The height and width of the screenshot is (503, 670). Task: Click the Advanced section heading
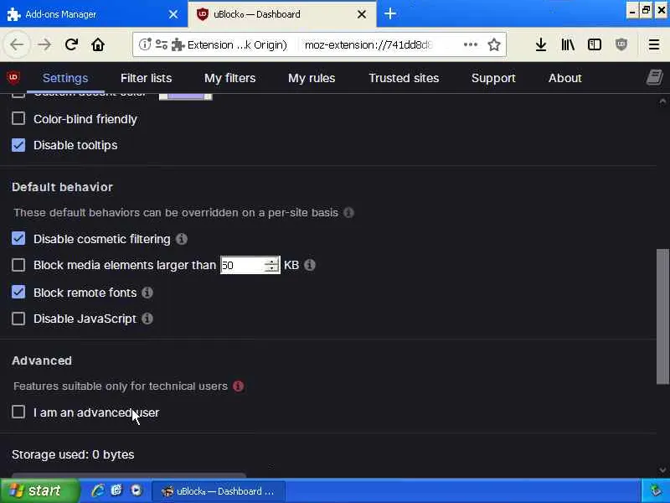point(42,360)
